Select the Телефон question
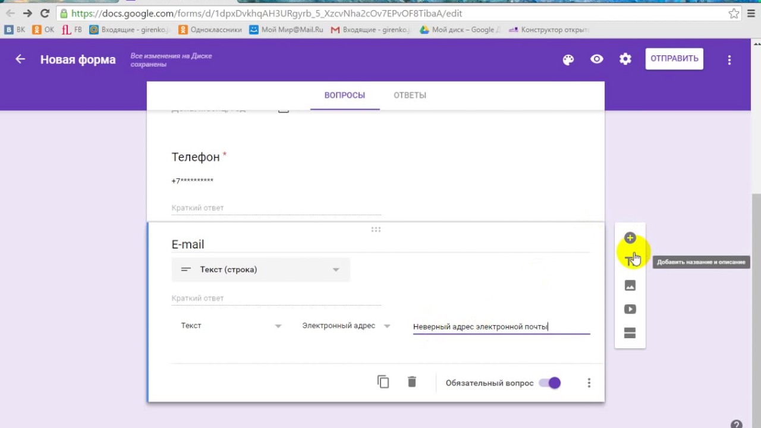This screenshot has width=761, height=428. click(x=196, y=157)
